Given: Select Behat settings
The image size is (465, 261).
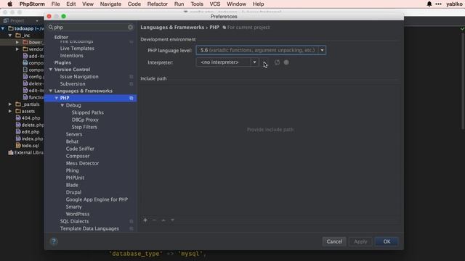Looking at the screenshot, I should pos(72,141).
